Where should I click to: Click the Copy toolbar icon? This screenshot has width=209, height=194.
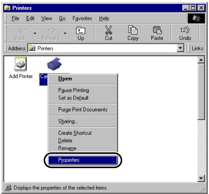133,30
